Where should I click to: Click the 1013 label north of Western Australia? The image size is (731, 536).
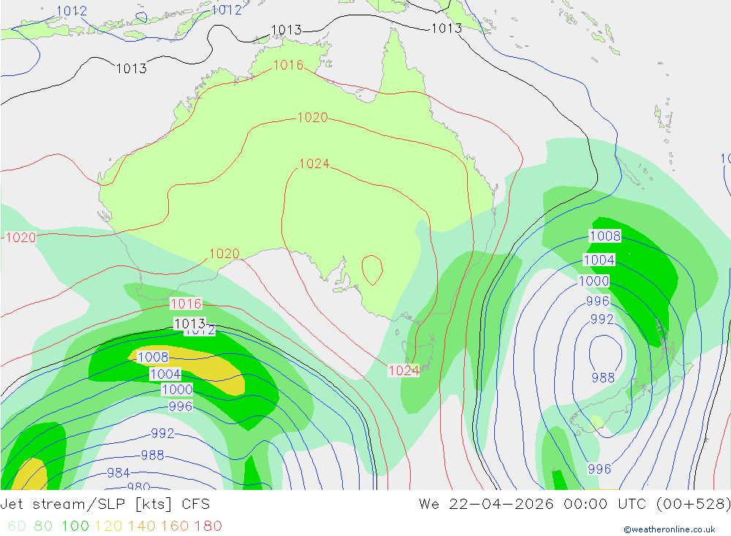click(131, 69)
